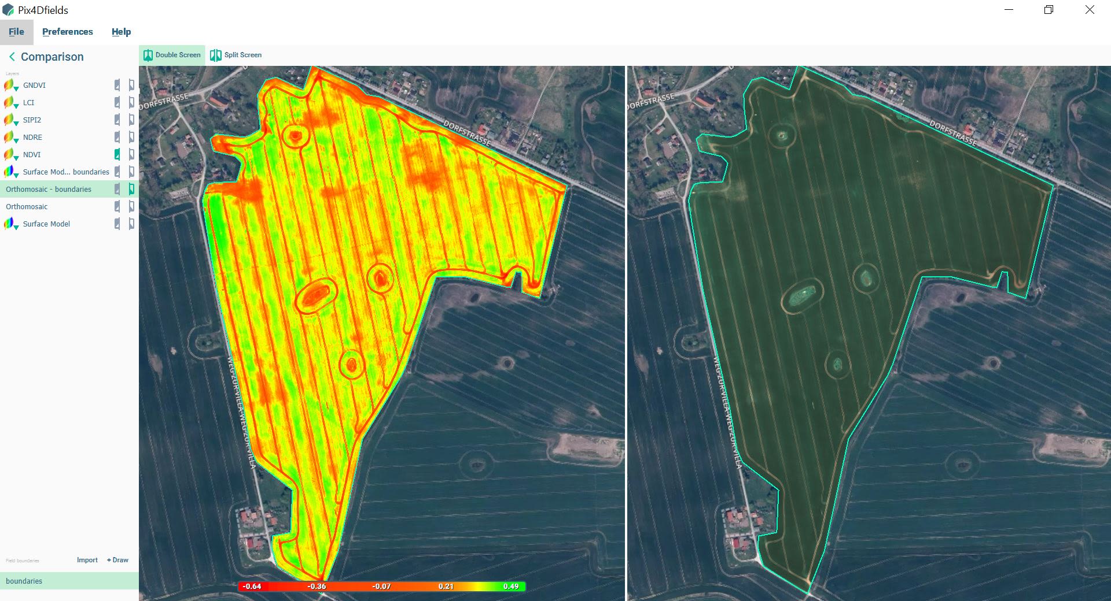The image size is (1111, 601).
Task: Select the Surface Model rainbow icon
Action: pyautogui.click(x=9, y=224)
